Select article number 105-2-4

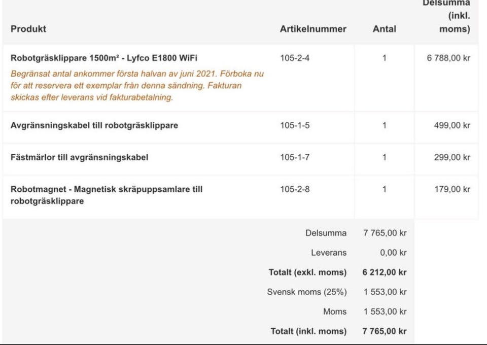(295, 58)
